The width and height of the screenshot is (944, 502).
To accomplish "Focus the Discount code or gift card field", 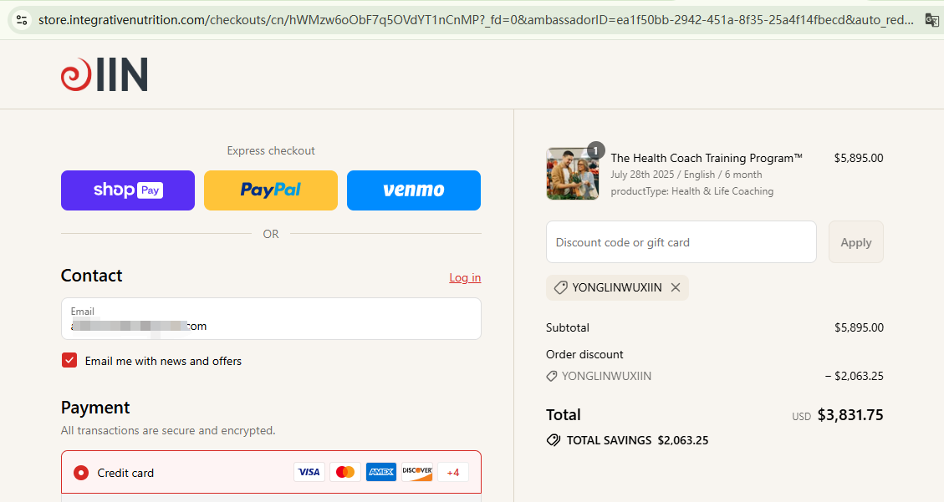I will tap(681, 241).
